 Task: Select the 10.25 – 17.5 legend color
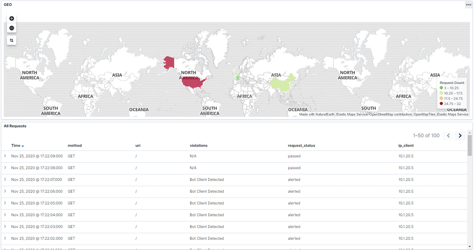pyautogui.click(x=441, y=93)
